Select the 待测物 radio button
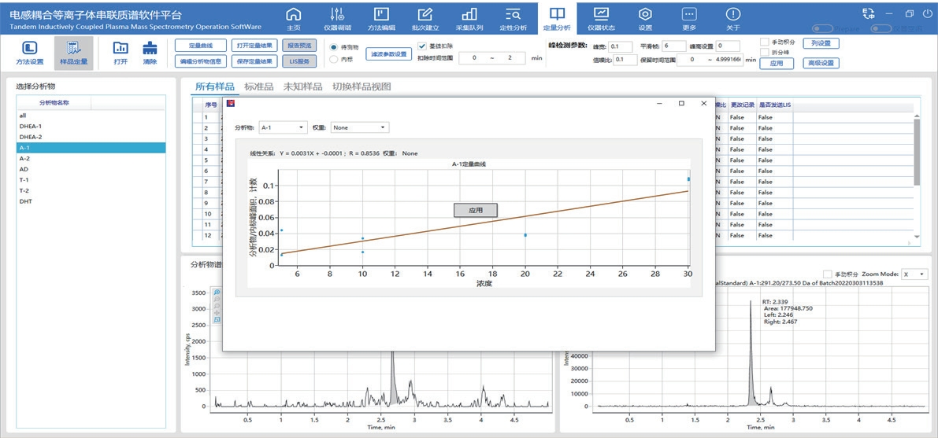 point(334,46)
